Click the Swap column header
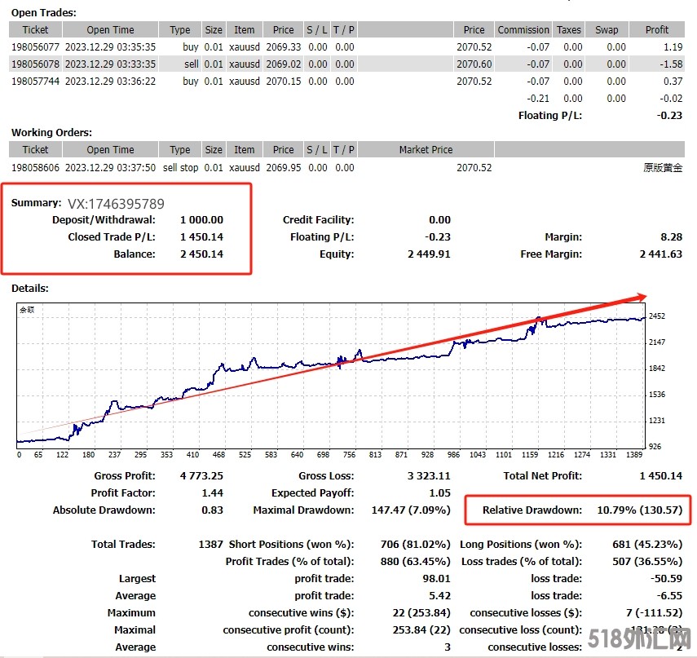The height and width of the screenshot is (658, 697). [x=607, y=30]
